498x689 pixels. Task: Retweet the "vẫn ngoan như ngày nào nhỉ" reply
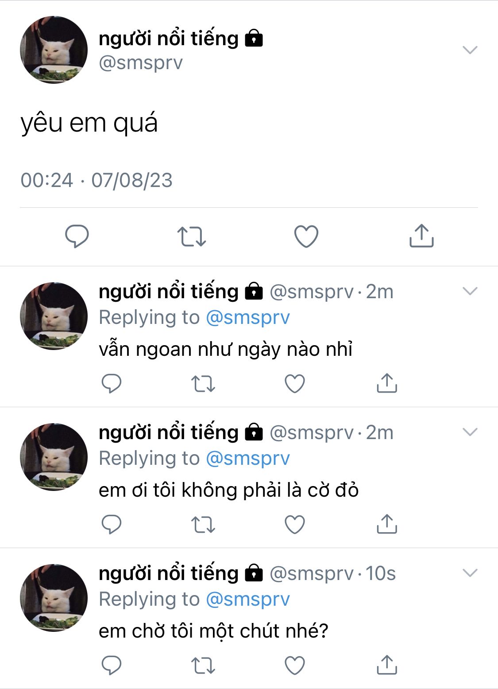[203, 384]
